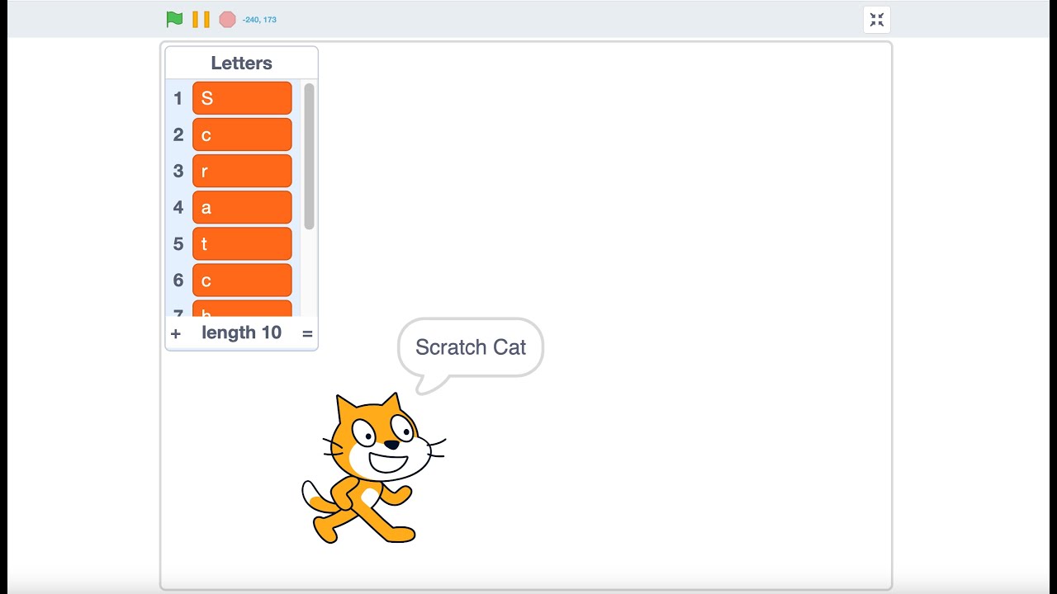Click the Scratch Cat sprite
1057x594 pixels.
[373, 468]
